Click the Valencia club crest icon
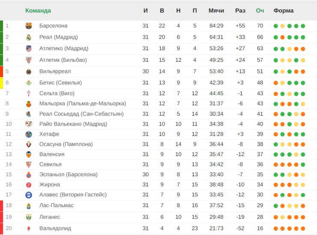The image size is (317, 235). (29, 154)
